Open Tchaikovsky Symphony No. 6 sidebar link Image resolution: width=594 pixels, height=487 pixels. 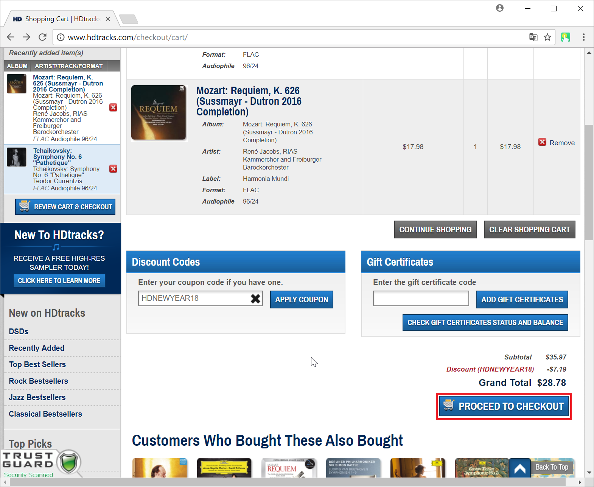pyautogui.click(x=58, y=157)
